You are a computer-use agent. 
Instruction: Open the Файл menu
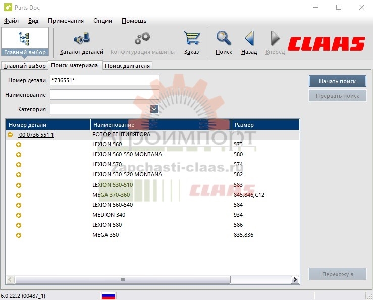click(x=11, y=21)
